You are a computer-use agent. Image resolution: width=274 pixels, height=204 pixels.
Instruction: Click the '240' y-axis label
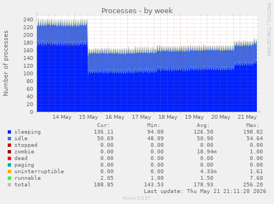pyautogui.click(x=28, y=19)
